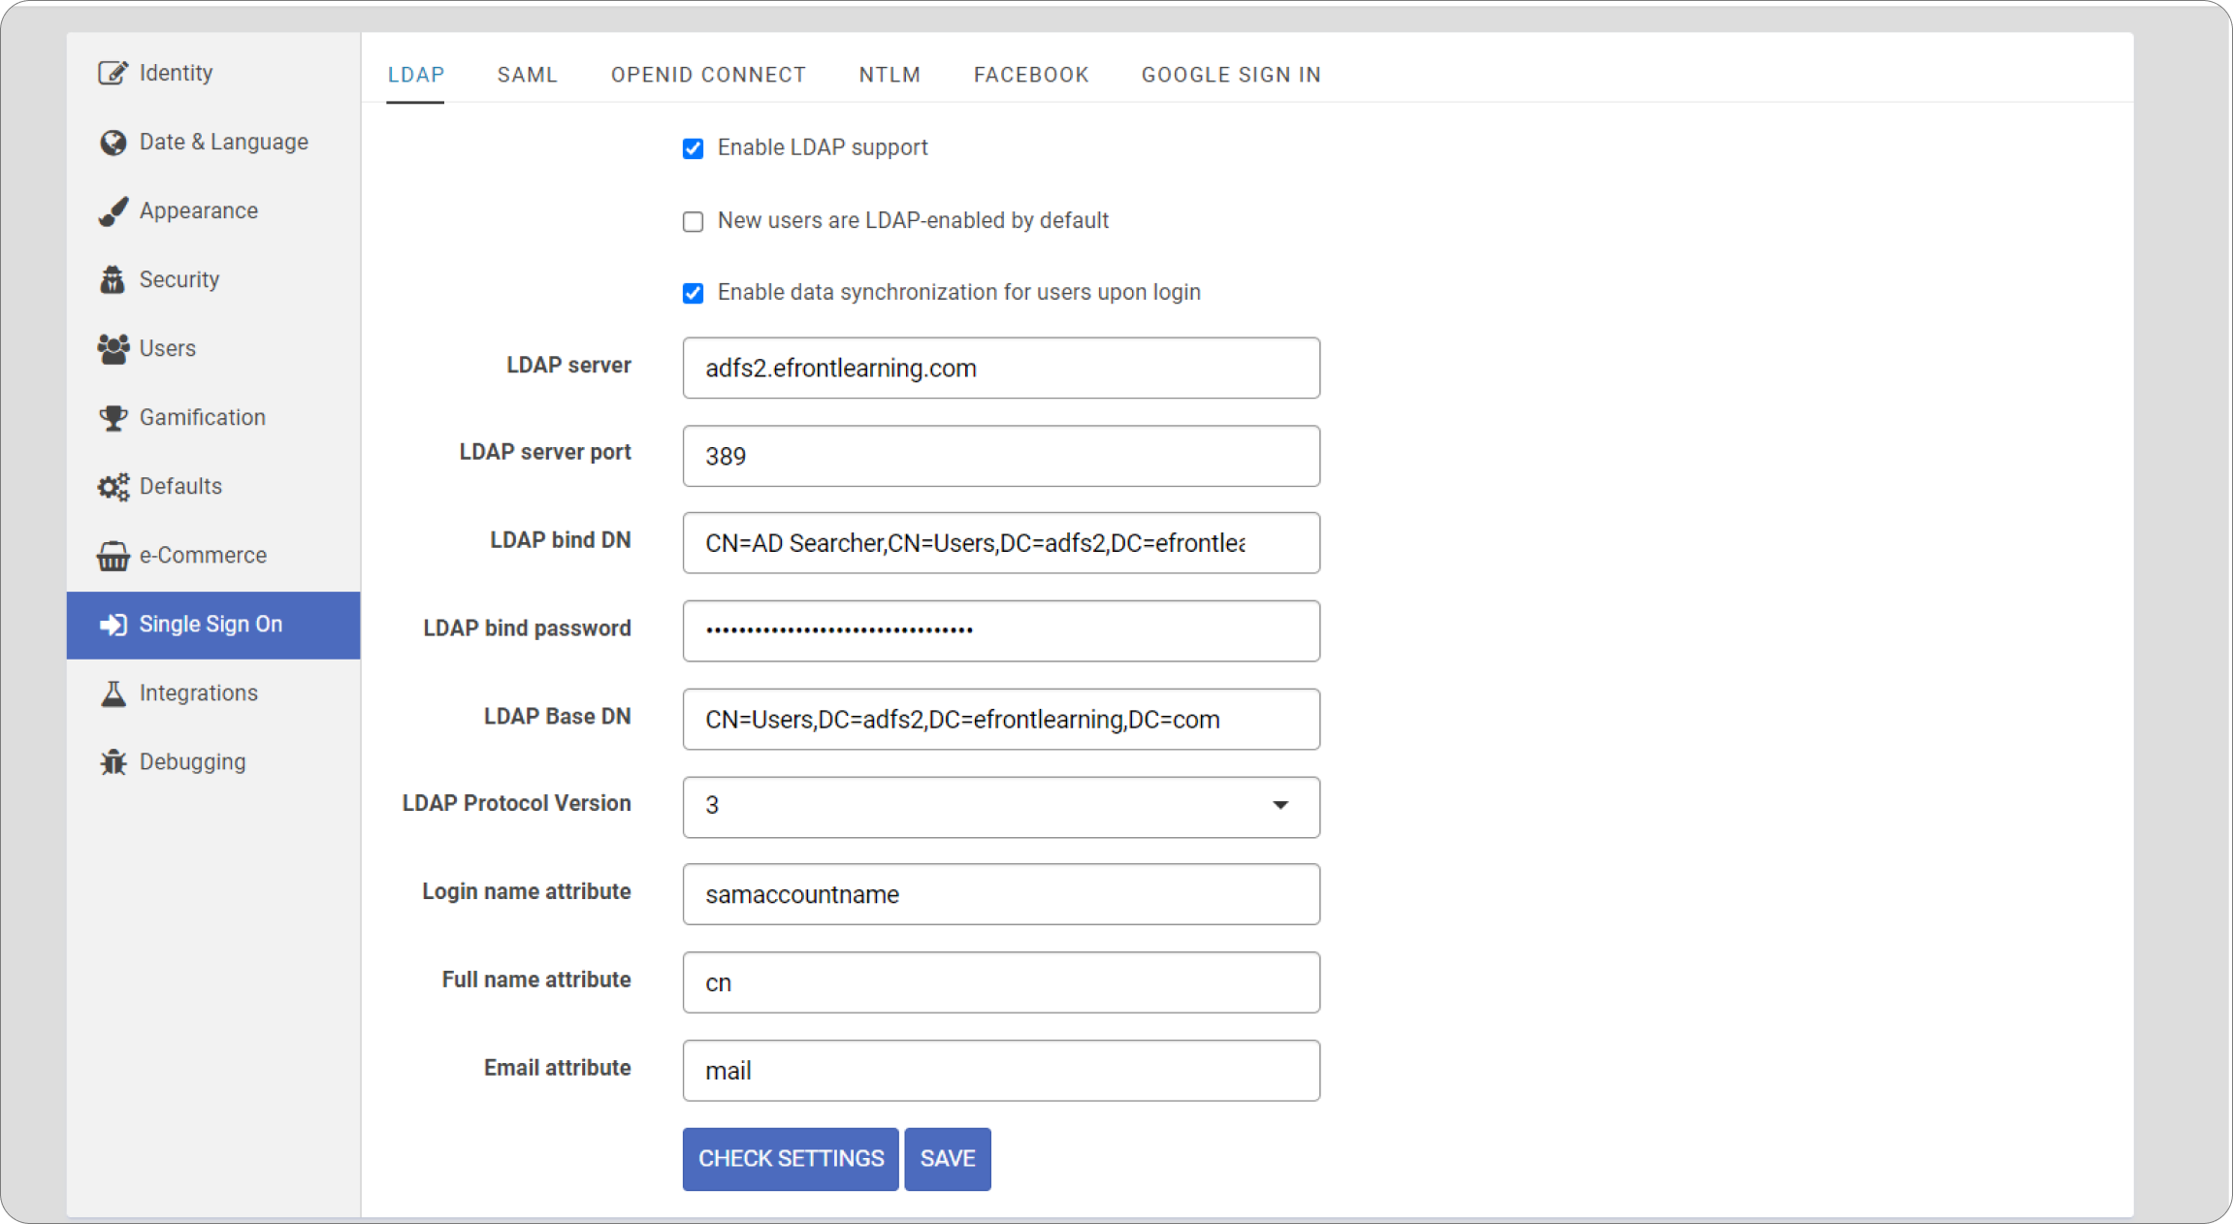Open the Google Sign In tab
This screenshot has height=1224, width=2233.
pyautogui.click(x=1231, y=75)
